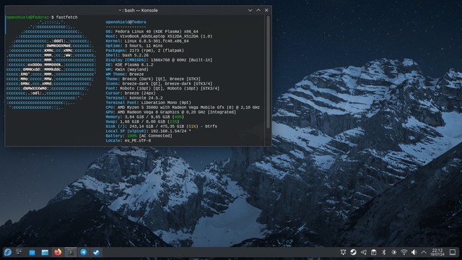Click the 'Swap: 1,68 GiB' line

coord(143,121)
